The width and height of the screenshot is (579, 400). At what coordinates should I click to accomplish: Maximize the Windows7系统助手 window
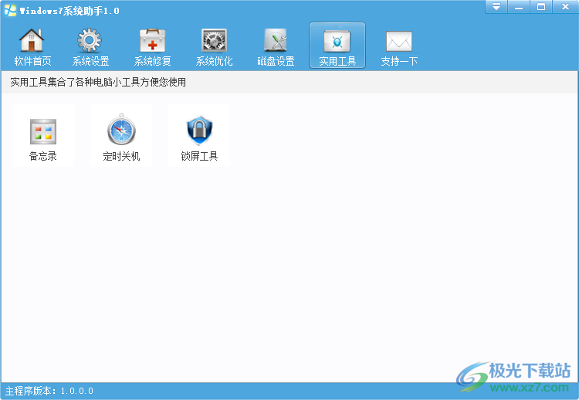(541, 7)
